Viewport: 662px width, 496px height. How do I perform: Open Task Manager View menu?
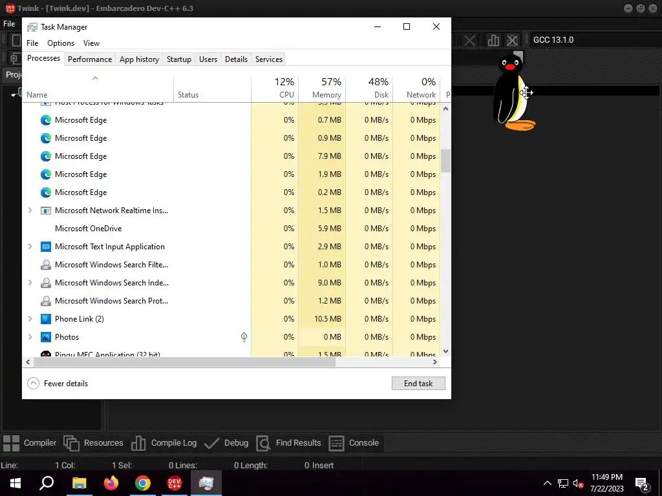pyautogui.click(x=91, y=43)
